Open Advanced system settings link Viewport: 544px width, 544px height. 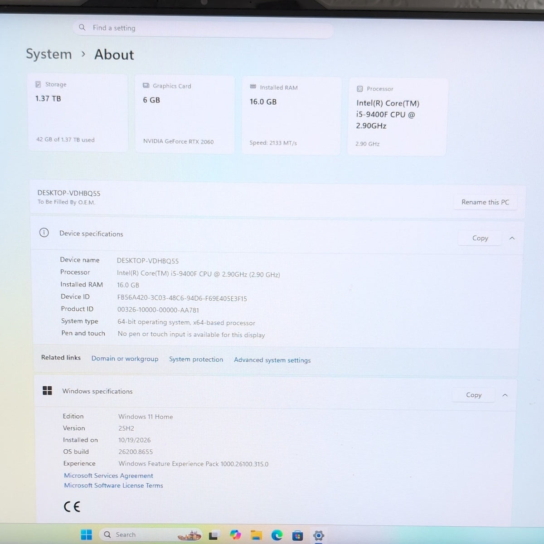(272, 360)
